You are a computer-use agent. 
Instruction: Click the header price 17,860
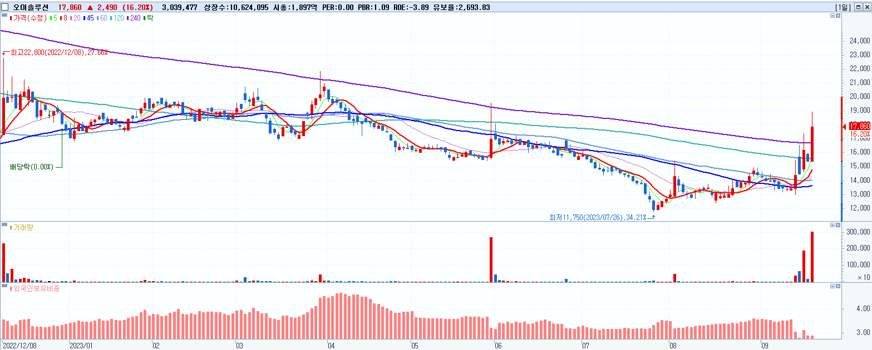pyautogui.click(x=70, y=7)
